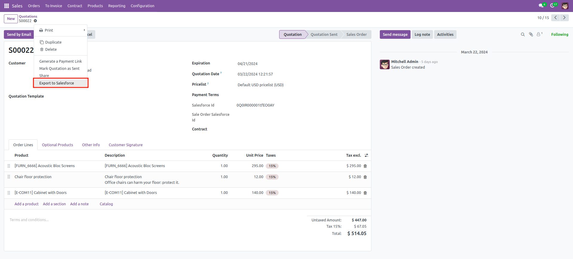Switch to the Customer Signature tab
Image resolution: width=573 pixels, height=259 pixels.
pos(125,145)
